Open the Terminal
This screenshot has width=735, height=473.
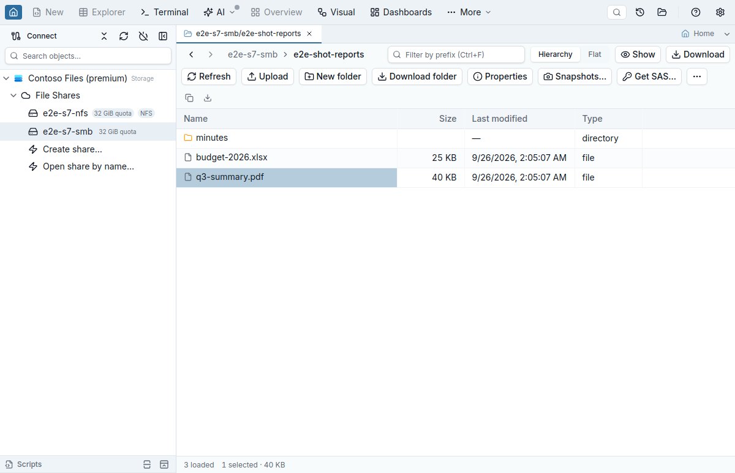coord(164,12)
